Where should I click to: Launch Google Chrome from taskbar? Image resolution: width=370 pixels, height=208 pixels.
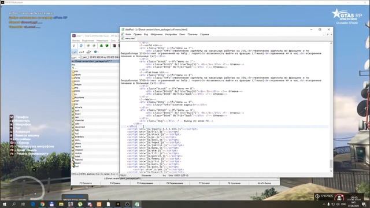42,204
